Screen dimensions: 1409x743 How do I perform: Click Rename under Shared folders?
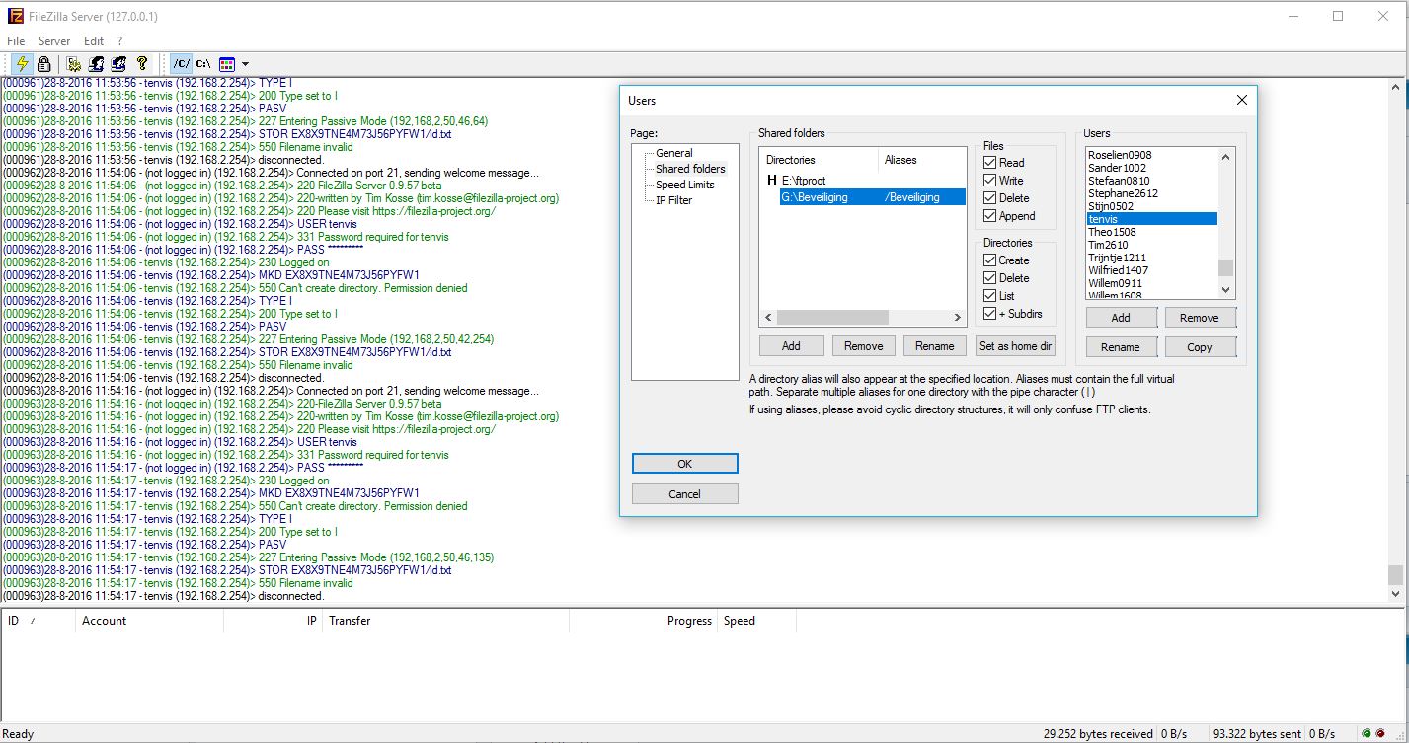coord(934,346)
